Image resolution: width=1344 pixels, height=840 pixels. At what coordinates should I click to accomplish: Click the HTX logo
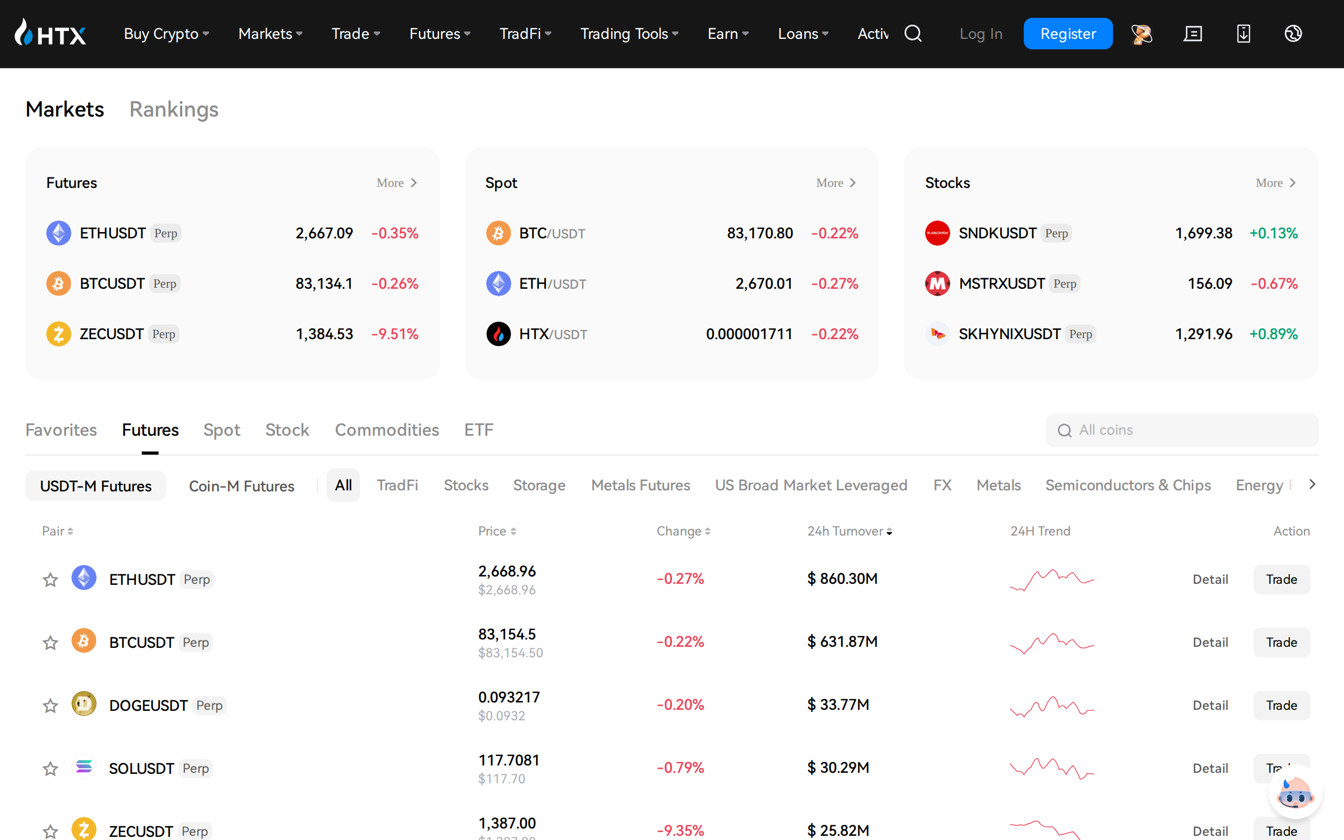click(50, 33)
